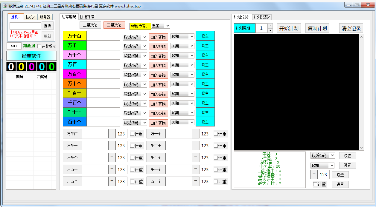Open the 20期 dropdown
Screen dimensions: 376x207
click(182, 46)
